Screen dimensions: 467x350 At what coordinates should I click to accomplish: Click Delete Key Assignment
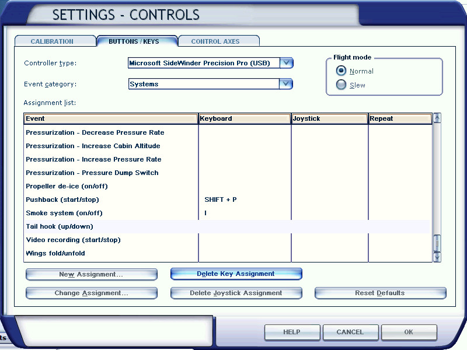point(236,274)
